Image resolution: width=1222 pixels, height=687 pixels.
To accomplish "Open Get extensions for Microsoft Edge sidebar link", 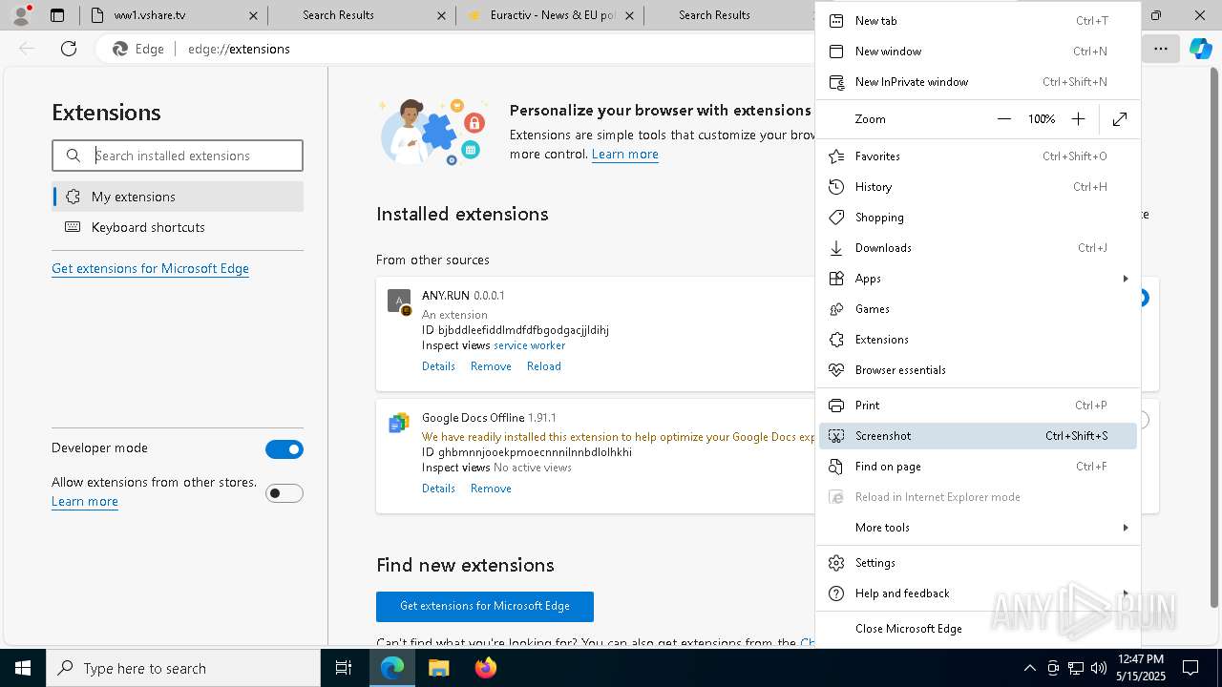I will pyautogui.click(x=150, y=269).
